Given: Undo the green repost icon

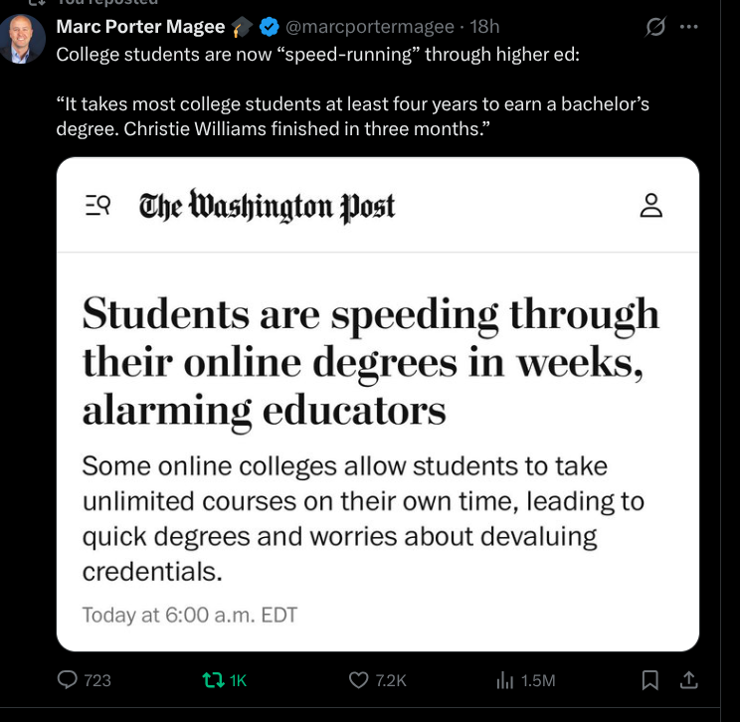Looking at the screenshot, I should tap(213, 680).
